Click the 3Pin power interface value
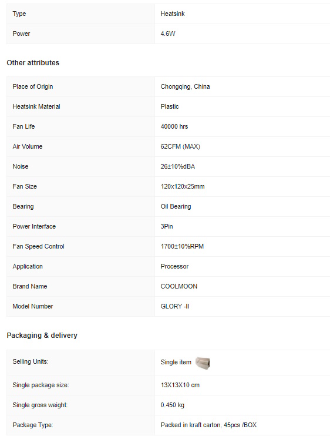Screen dimensions: 330x436 [167, 226]
